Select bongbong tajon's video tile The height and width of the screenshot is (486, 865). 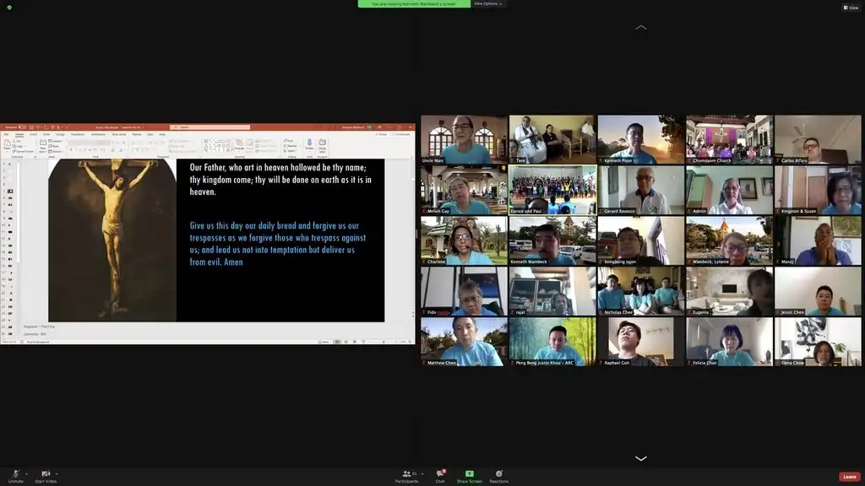tap(641, 240)
